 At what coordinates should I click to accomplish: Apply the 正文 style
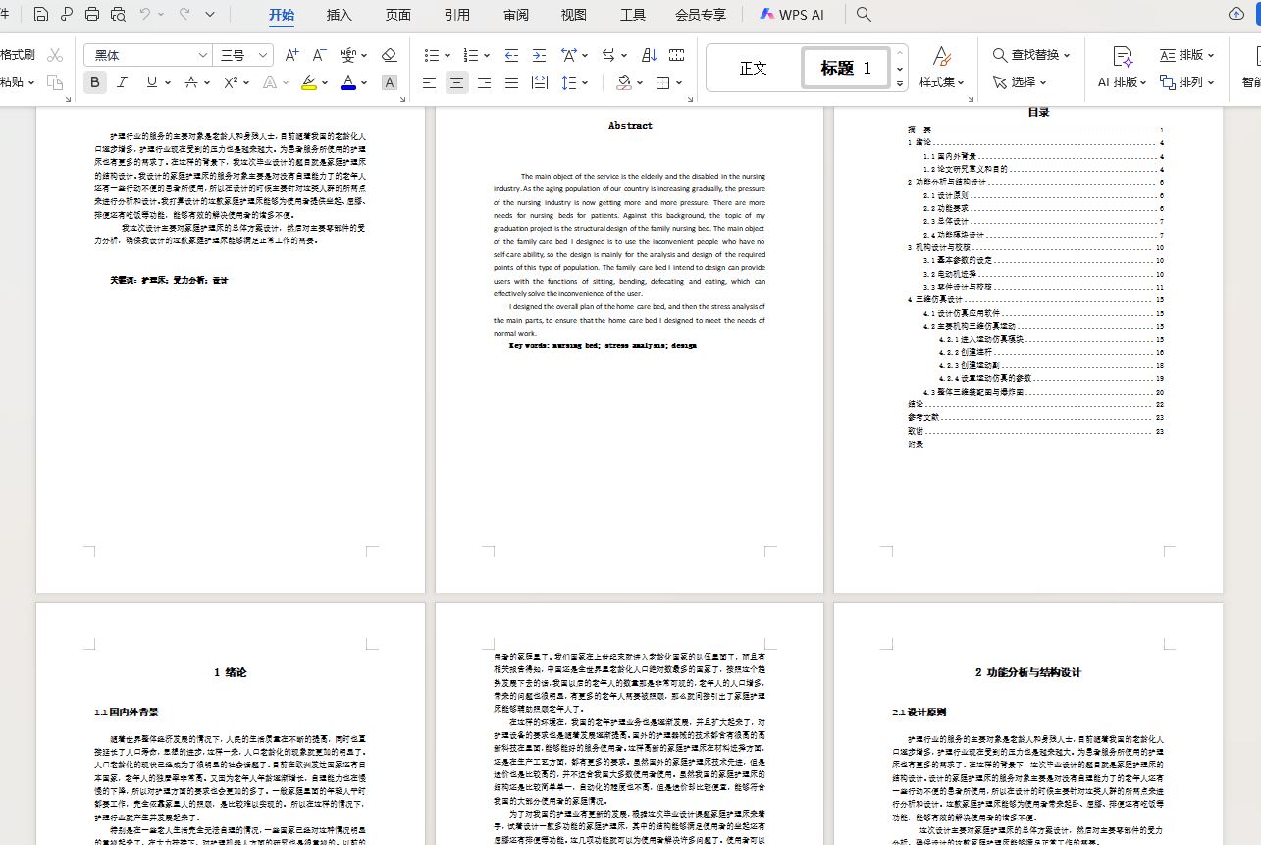click(x=754, y=69)
